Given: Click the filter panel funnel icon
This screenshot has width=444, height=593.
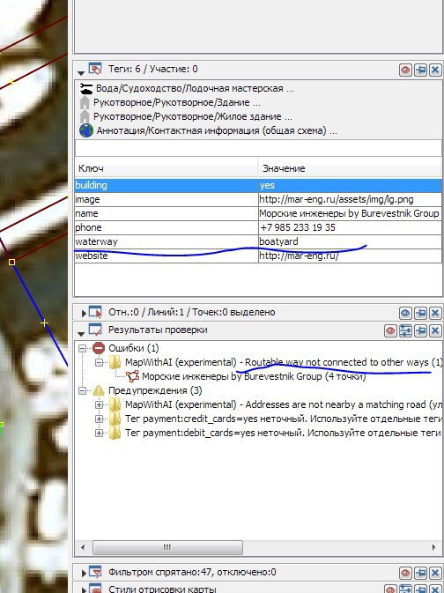Looking at the screenshot, I should (95, 572).
